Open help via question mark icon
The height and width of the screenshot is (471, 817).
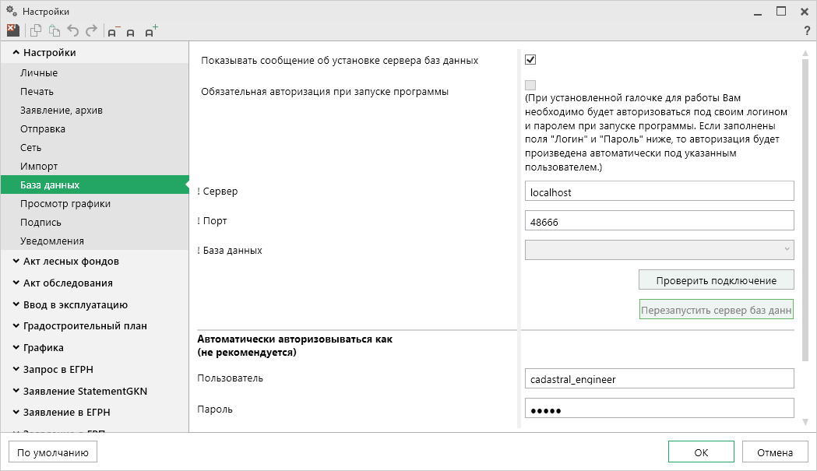point(807,30)
